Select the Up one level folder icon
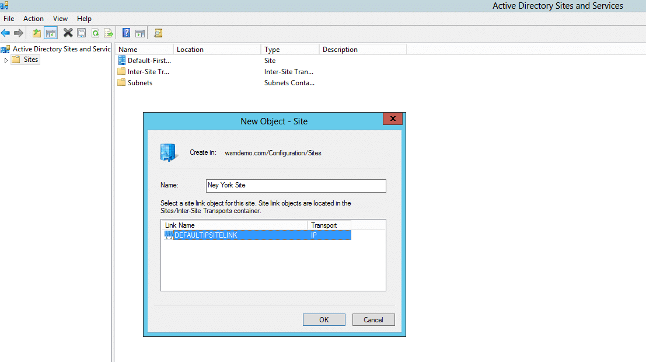 pos(36,33)
